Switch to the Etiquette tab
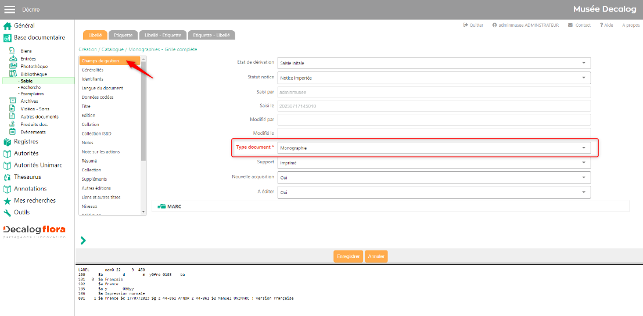 (x=123, y=35)
